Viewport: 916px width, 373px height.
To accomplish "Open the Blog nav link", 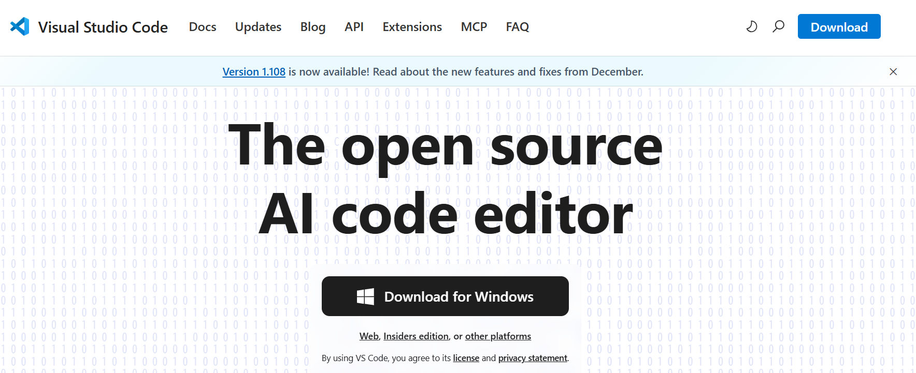I will [313, 27].
